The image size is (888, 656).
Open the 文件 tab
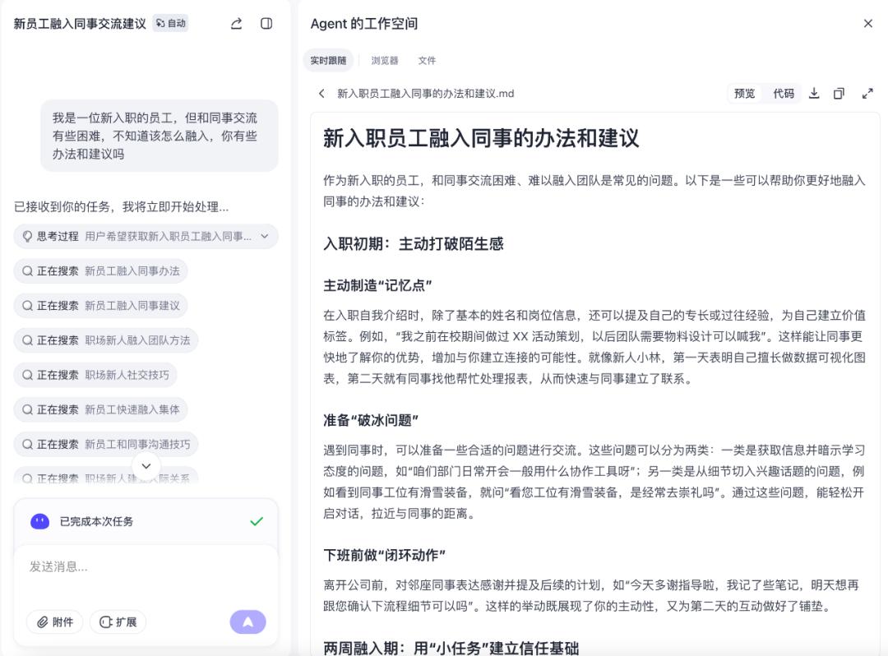coord(427,61)
